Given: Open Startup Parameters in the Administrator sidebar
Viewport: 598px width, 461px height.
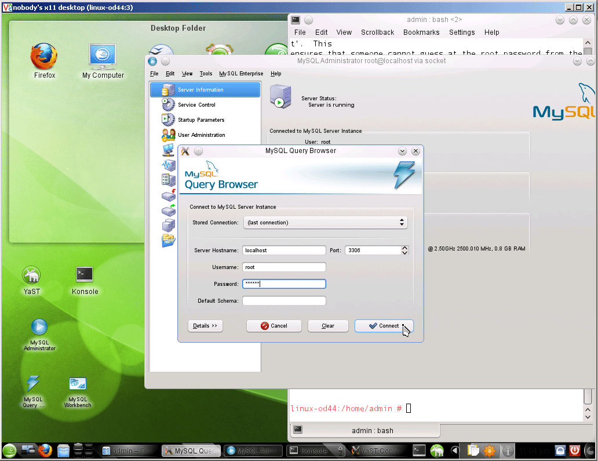Looking at the screenshot, I should (x=205, y=120).
